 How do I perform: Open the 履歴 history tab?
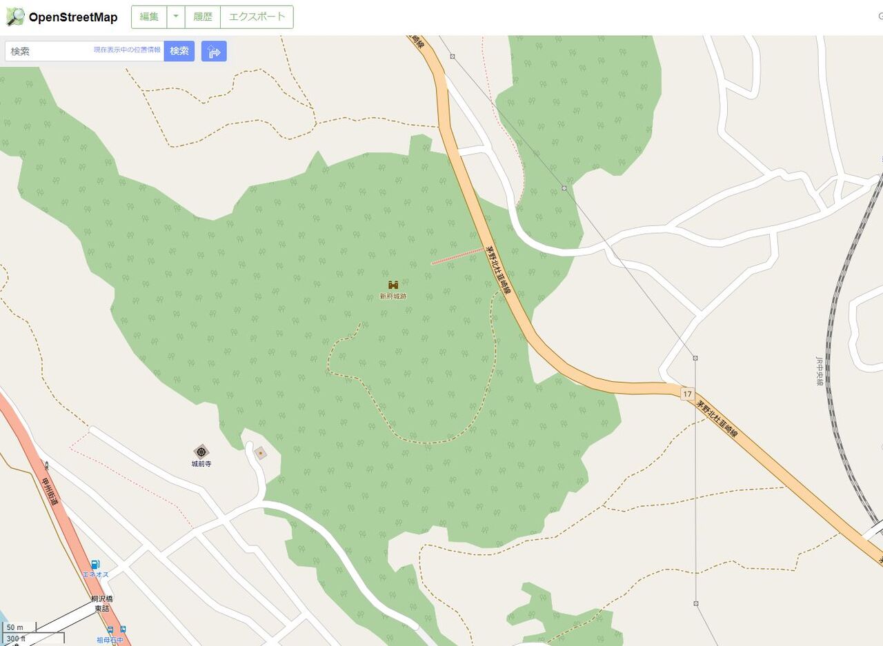pos(203,17)
